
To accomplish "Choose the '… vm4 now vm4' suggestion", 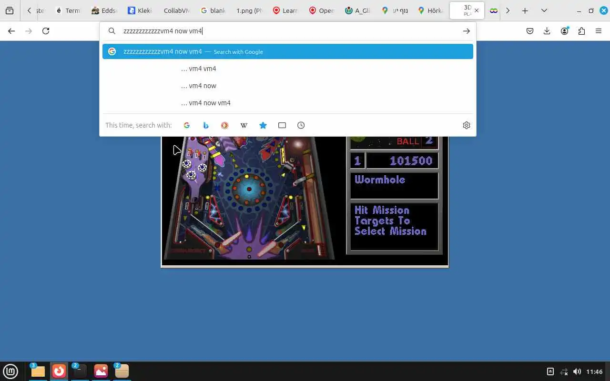I will coord(288,103).
